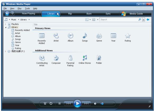Open the Play menu
This screenshot has height=111, width=154.
[x=20, y=8]
